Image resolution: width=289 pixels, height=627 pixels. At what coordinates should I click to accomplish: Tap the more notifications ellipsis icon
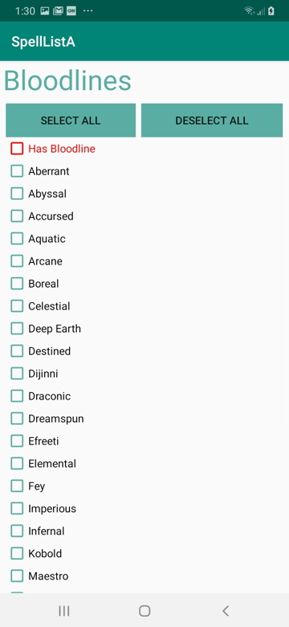pyautogui.click(x=88, y=11)
